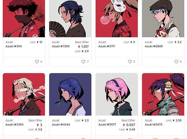Open Azuki #3354 blindfolded character image
Viewport: 187px width, 139px height.
coord(24,94)
